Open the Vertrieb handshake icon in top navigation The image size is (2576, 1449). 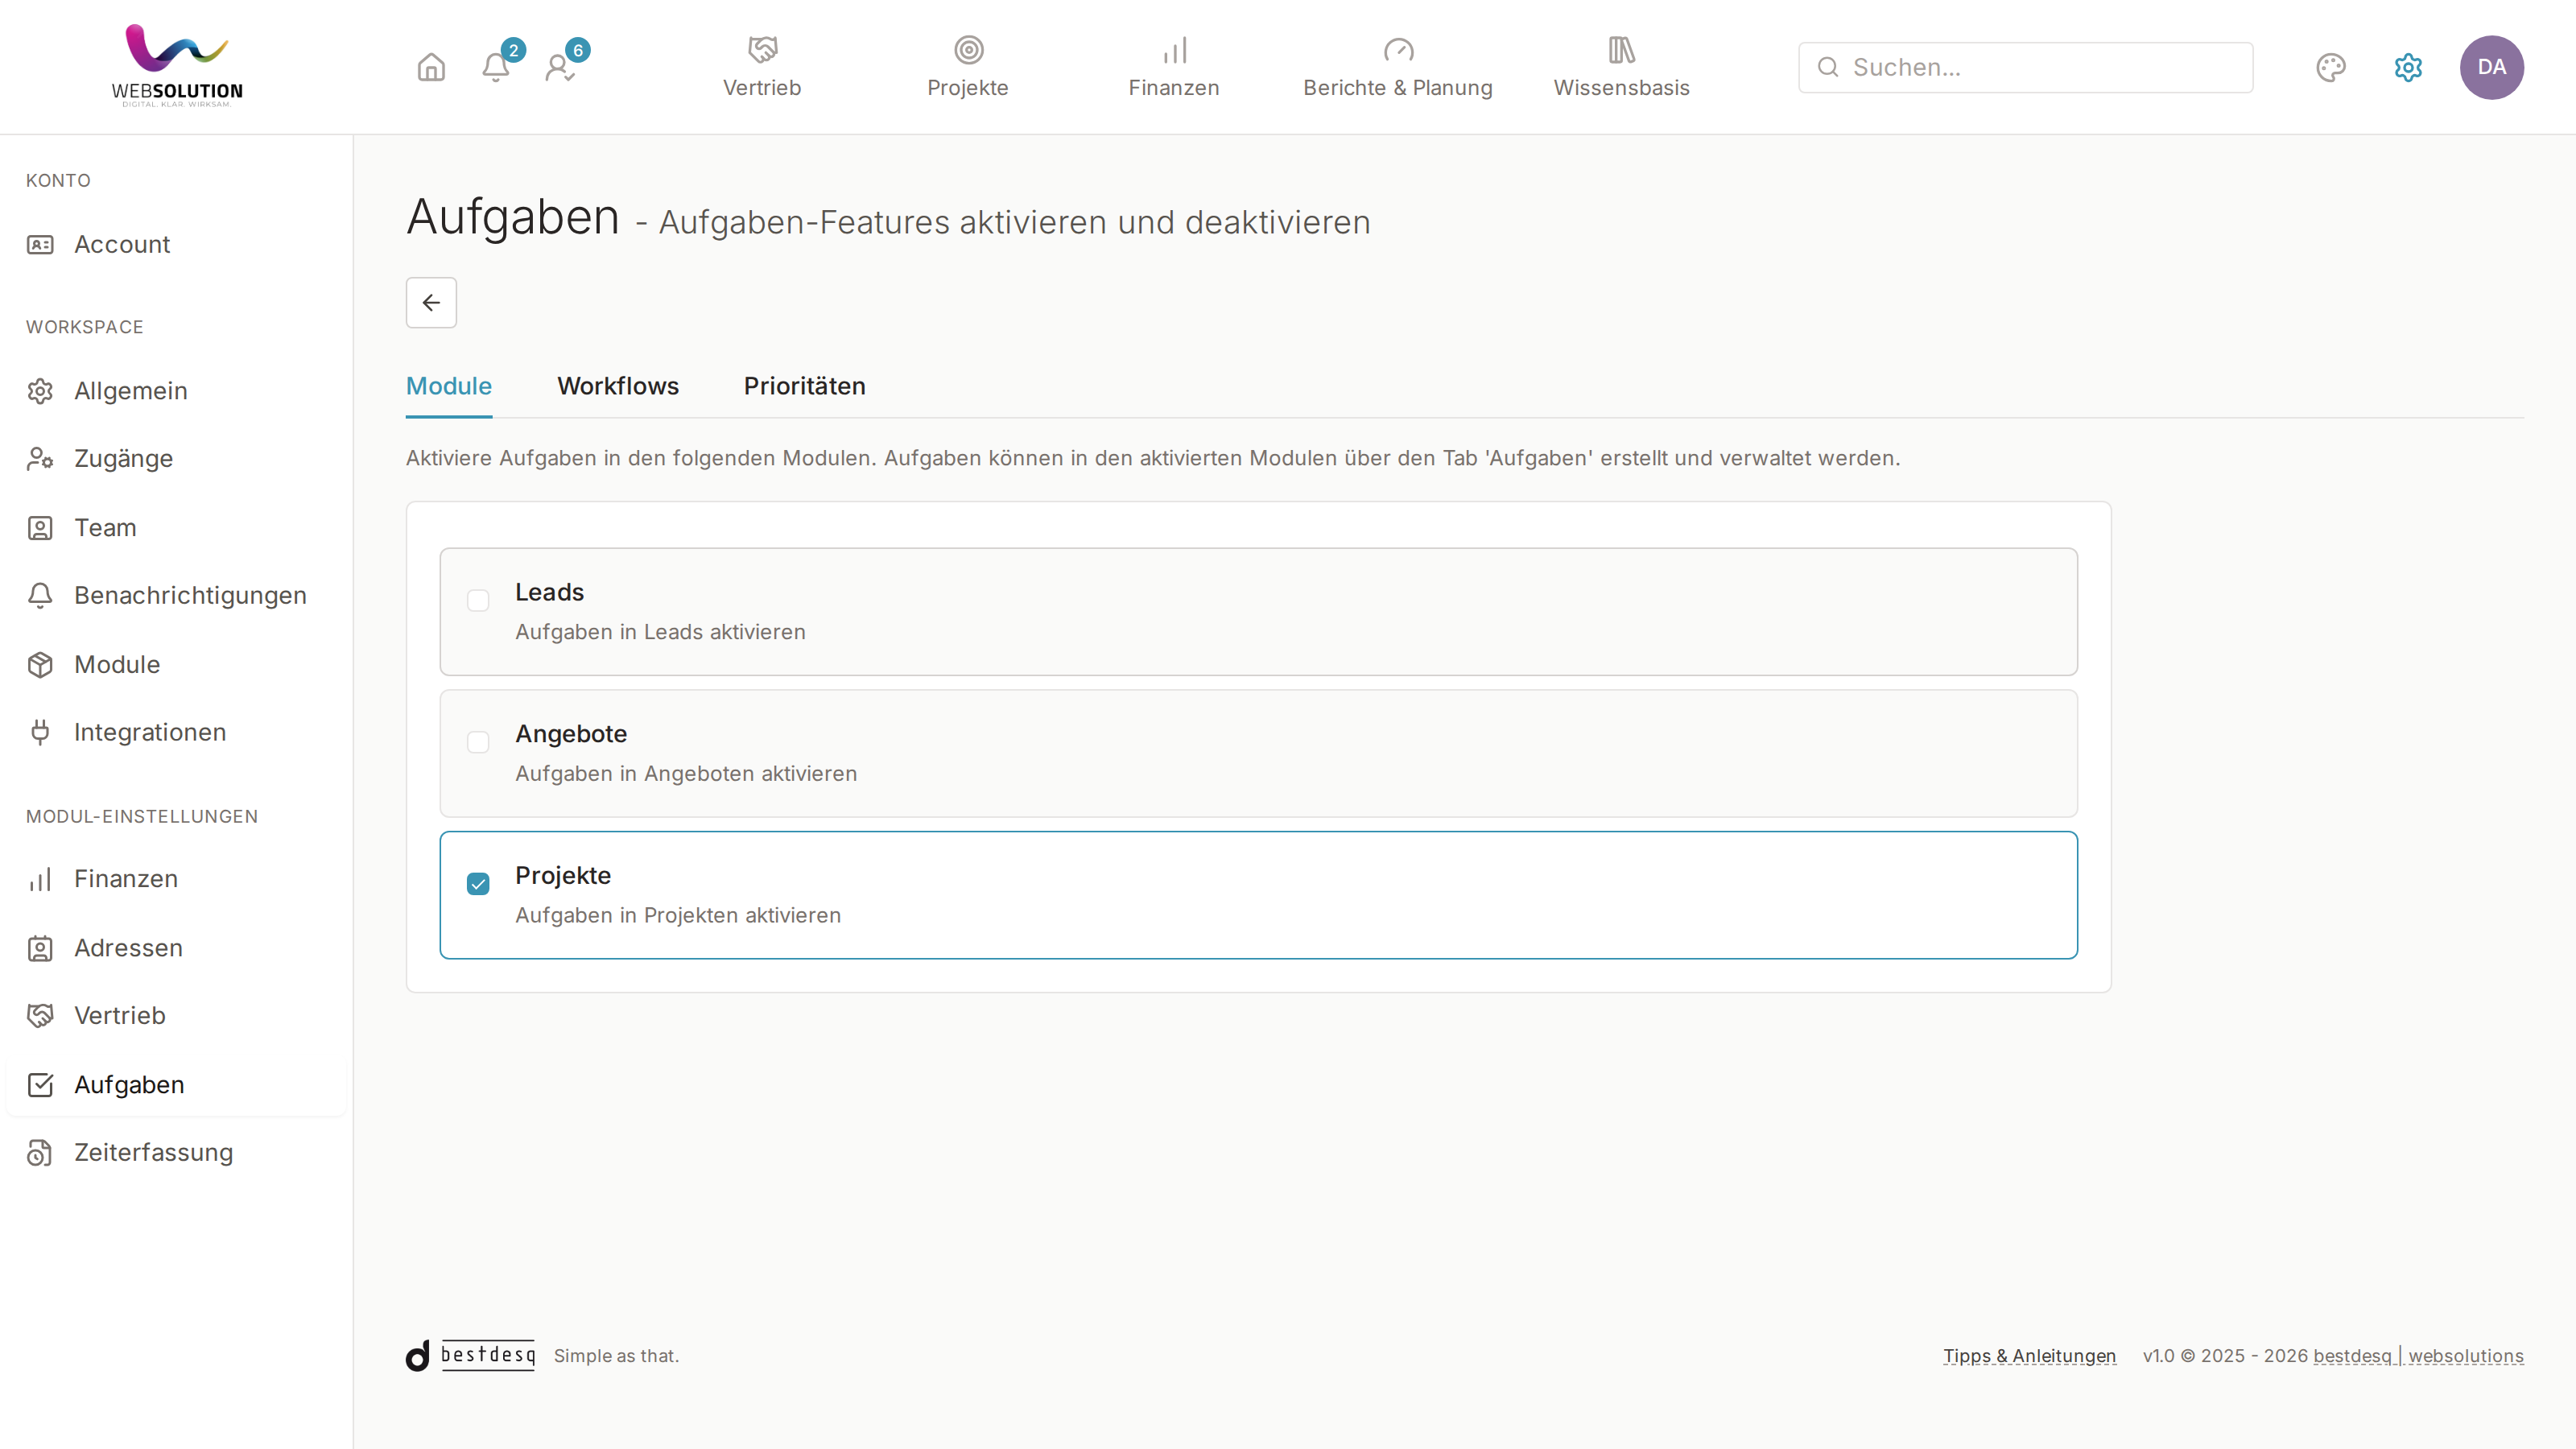[x=762, y=49]
